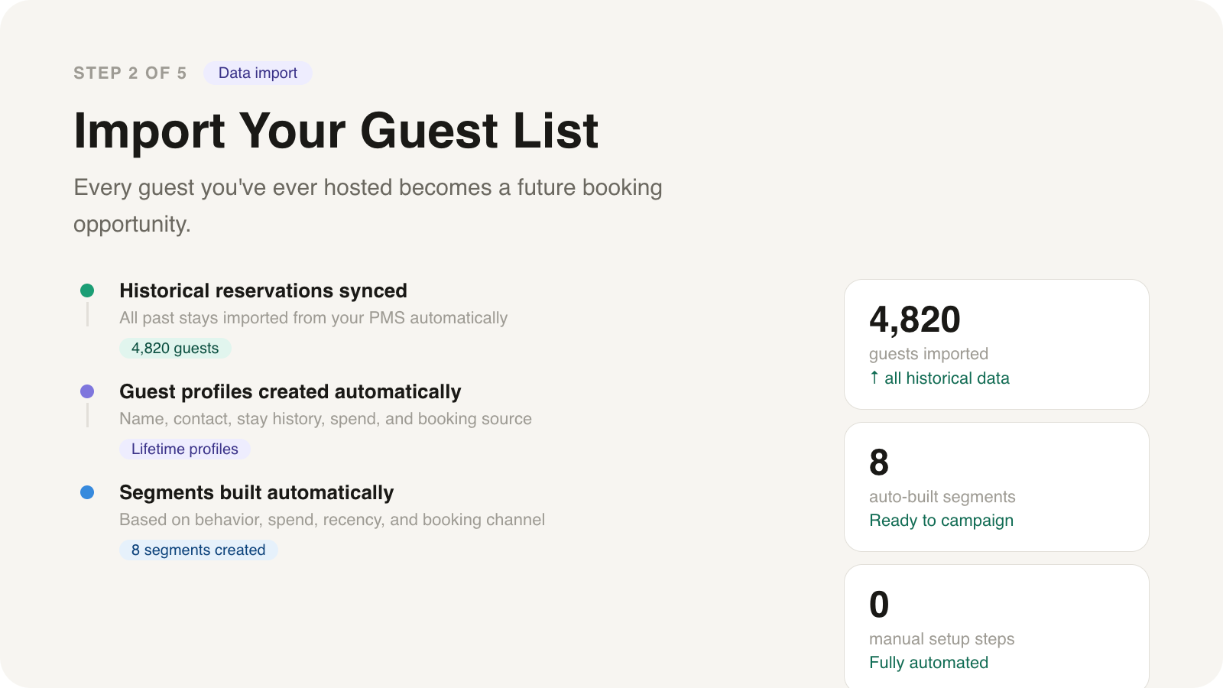Click the 4,820 number in stats card
Viewport: 1223px width, 688px height.
click(915, 320)
